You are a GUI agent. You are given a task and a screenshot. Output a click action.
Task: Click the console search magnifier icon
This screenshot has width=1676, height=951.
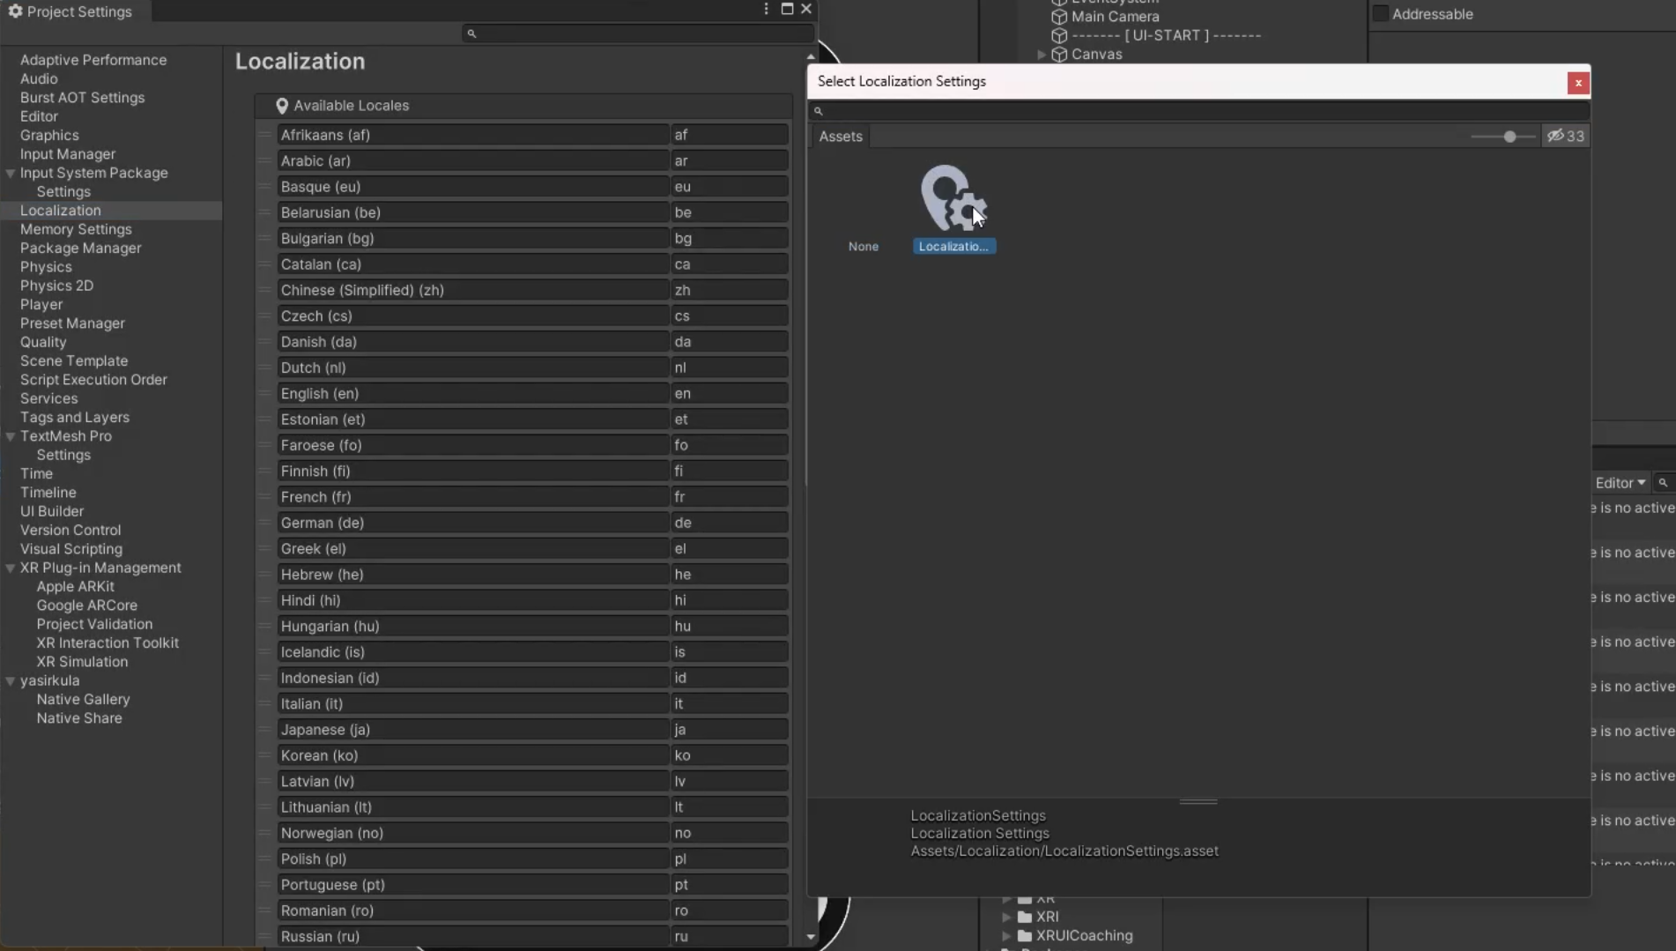tap(1663, 483)
